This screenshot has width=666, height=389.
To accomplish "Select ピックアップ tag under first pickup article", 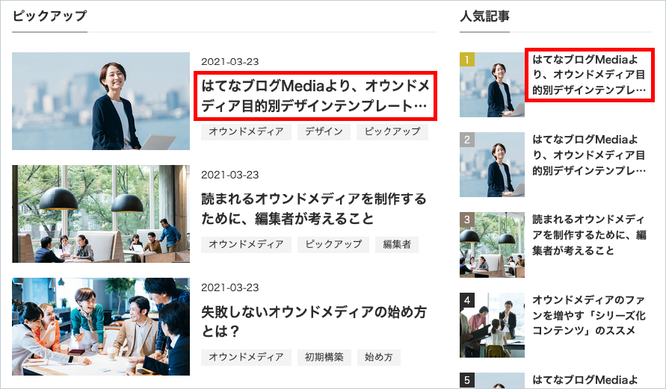I will point(392,131).
